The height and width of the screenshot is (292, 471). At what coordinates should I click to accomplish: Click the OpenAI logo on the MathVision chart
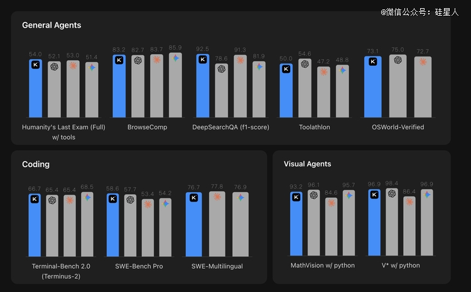click(x=314, y=195)
